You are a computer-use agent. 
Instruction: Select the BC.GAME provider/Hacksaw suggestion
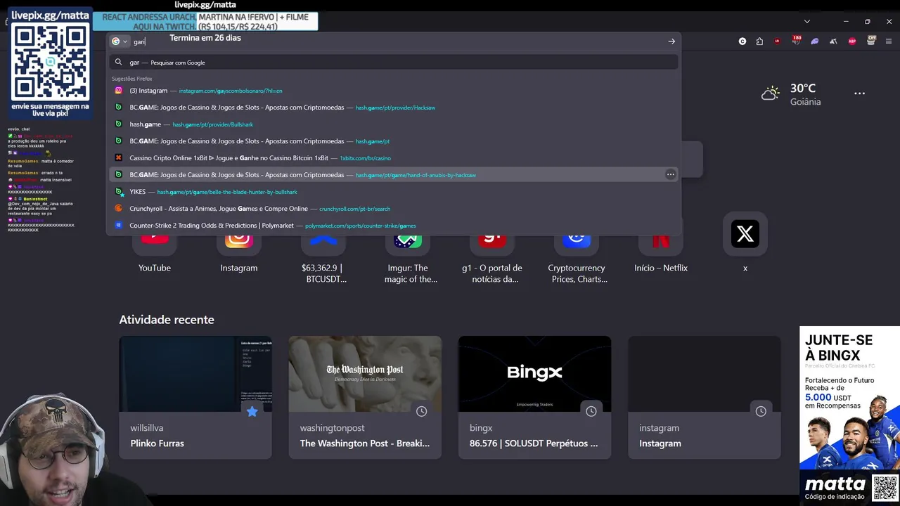[394, 108]
